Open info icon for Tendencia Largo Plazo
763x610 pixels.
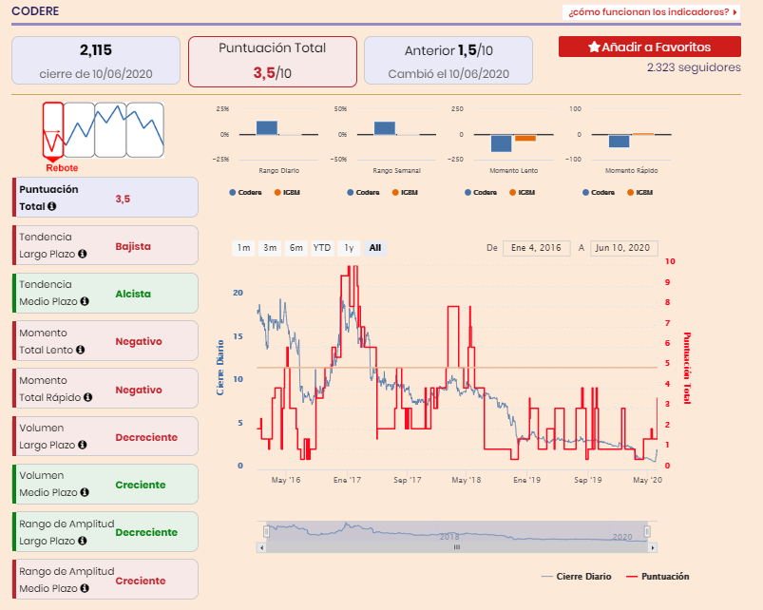point(83,254)
